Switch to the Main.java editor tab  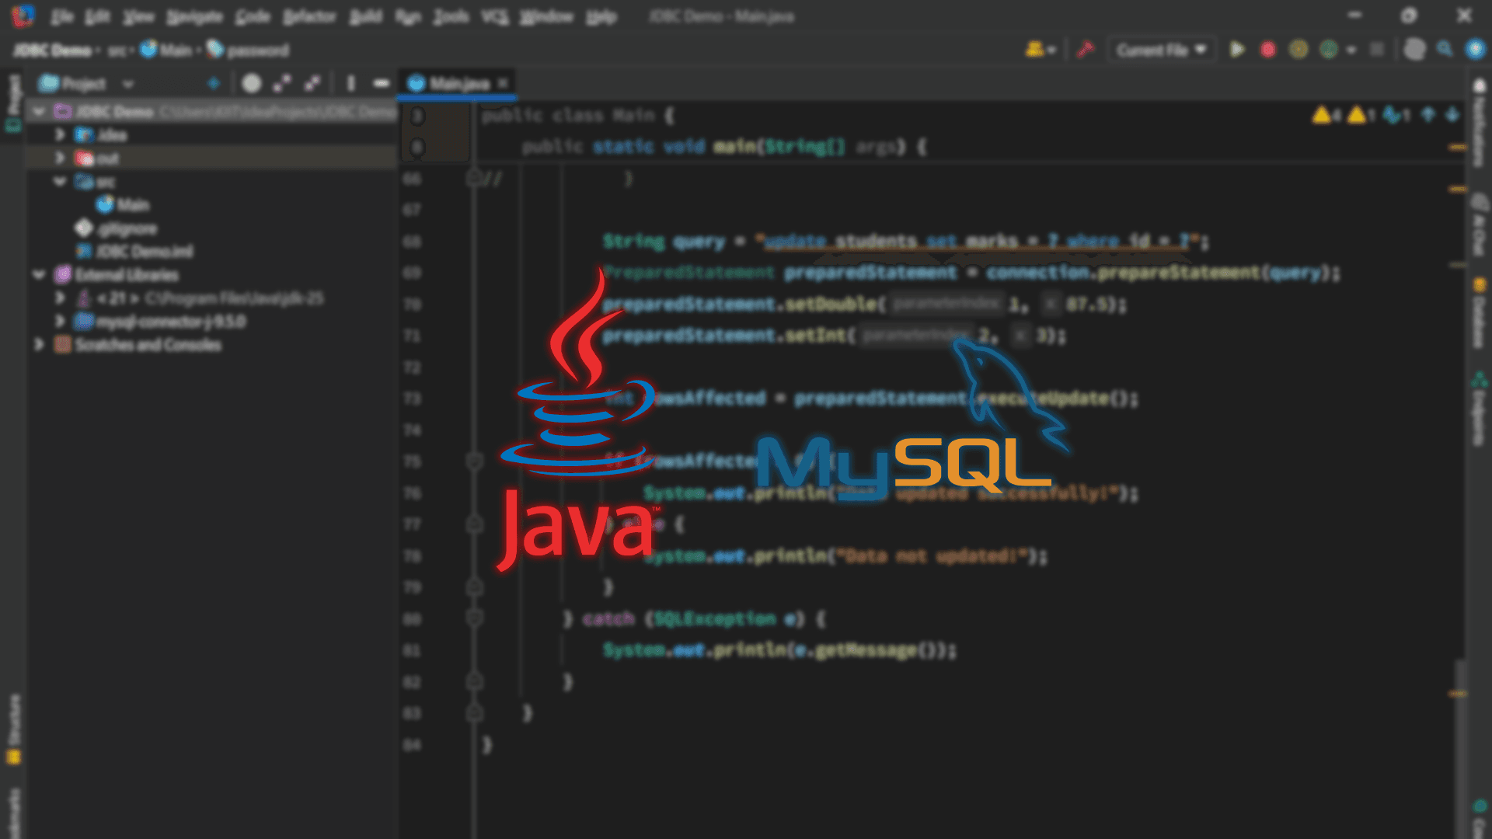[455, 82]
